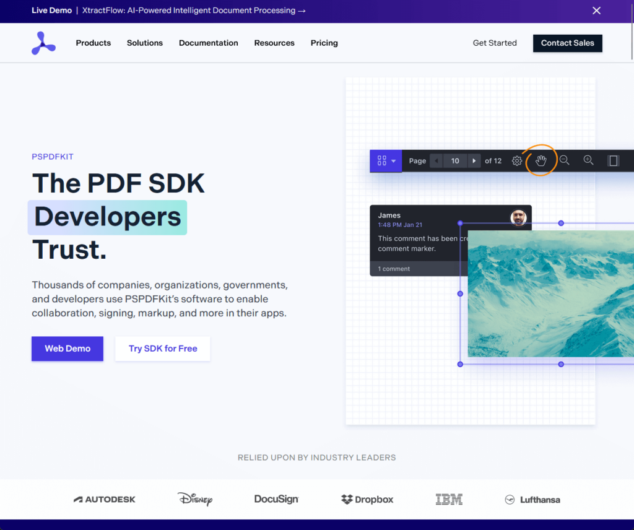Click James's avatar in the comment
Image resolution: width=634 pixels, height=530 pixels.
518,217
